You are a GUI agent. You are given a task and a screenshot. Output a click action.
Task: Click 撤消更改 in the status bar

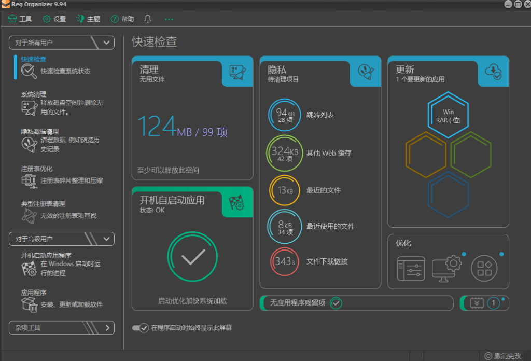click(x=503, y=356)
